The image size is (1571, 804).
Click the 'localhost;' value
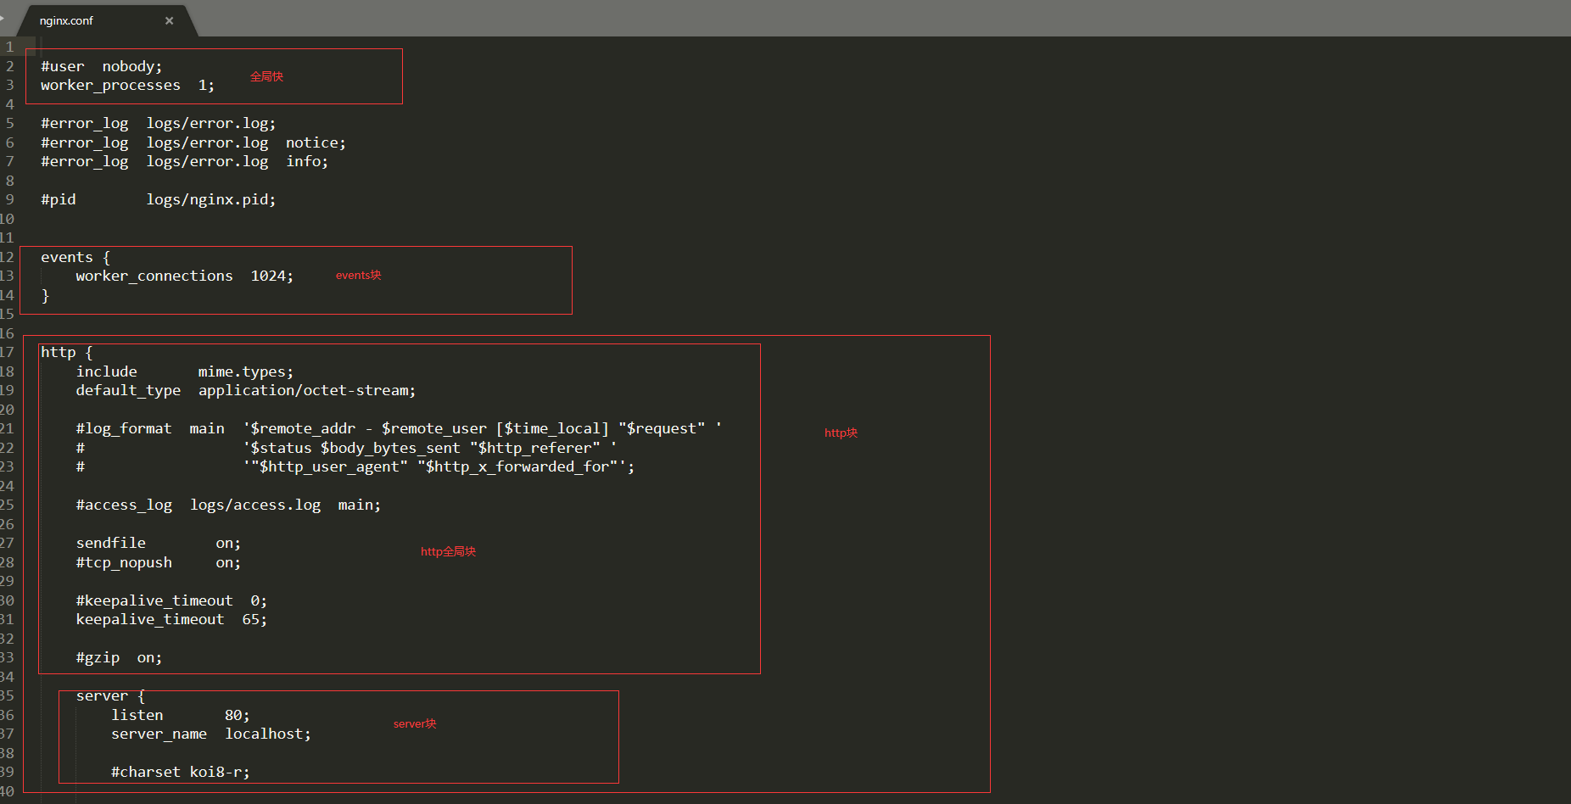pyautogui.click(x=268, y=734)
